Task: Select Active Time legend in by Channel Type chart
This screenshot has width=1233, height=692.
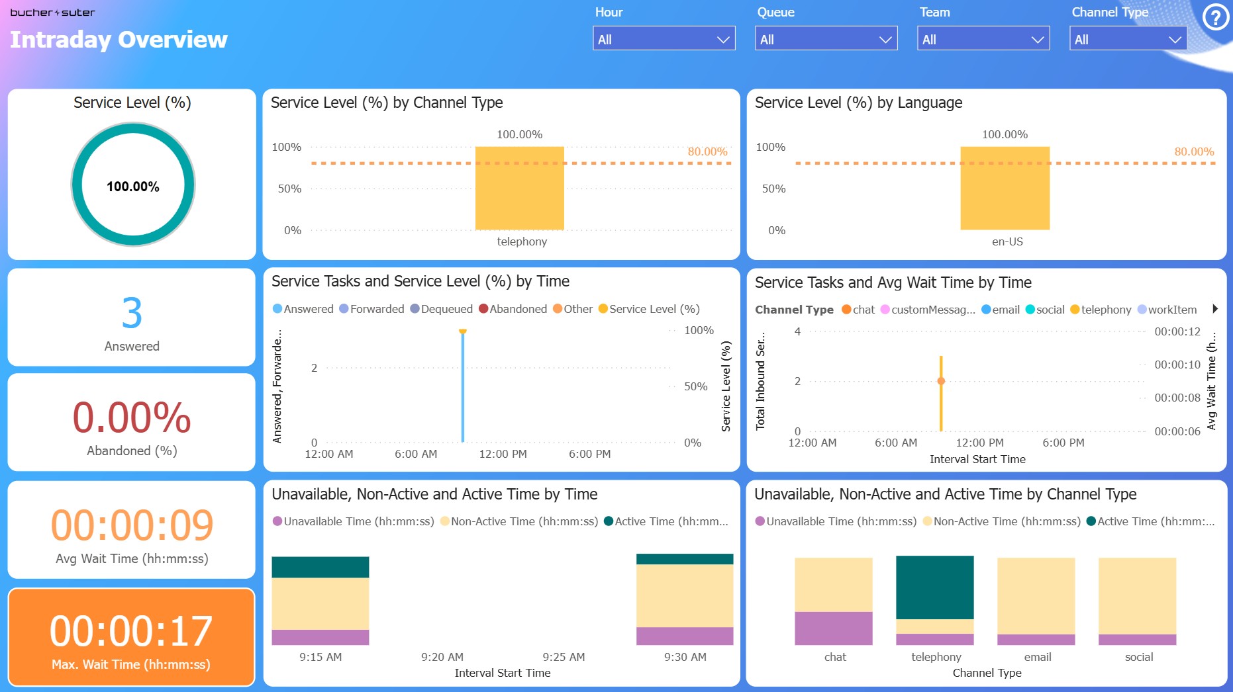Action: (x=1151, y=521)
